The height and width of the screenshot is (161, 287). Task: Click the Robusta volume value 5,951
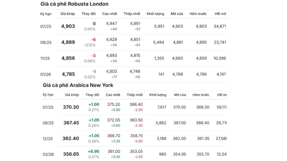[159, 26]
